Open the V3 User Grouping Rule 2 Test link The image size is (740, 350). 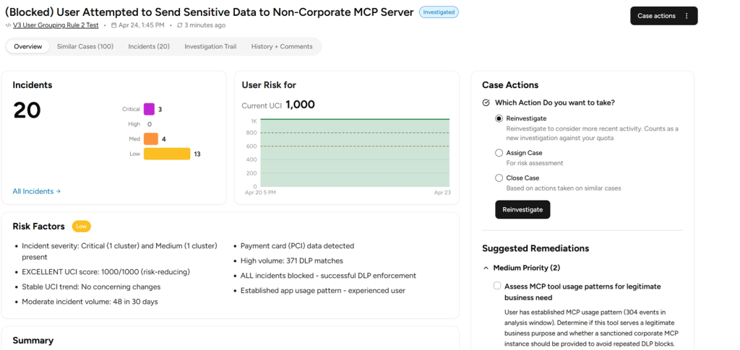[56, 25]
